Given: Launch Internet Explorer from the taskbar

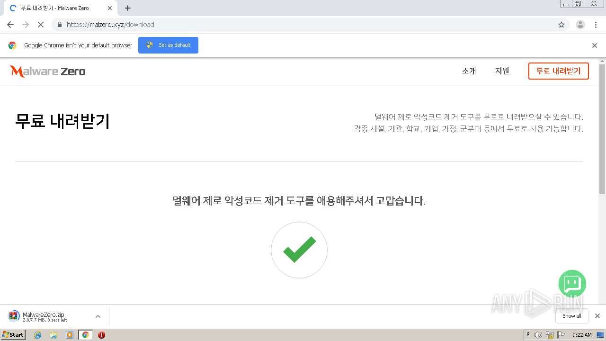Looking at the screenshot, I should coord(37,335).
